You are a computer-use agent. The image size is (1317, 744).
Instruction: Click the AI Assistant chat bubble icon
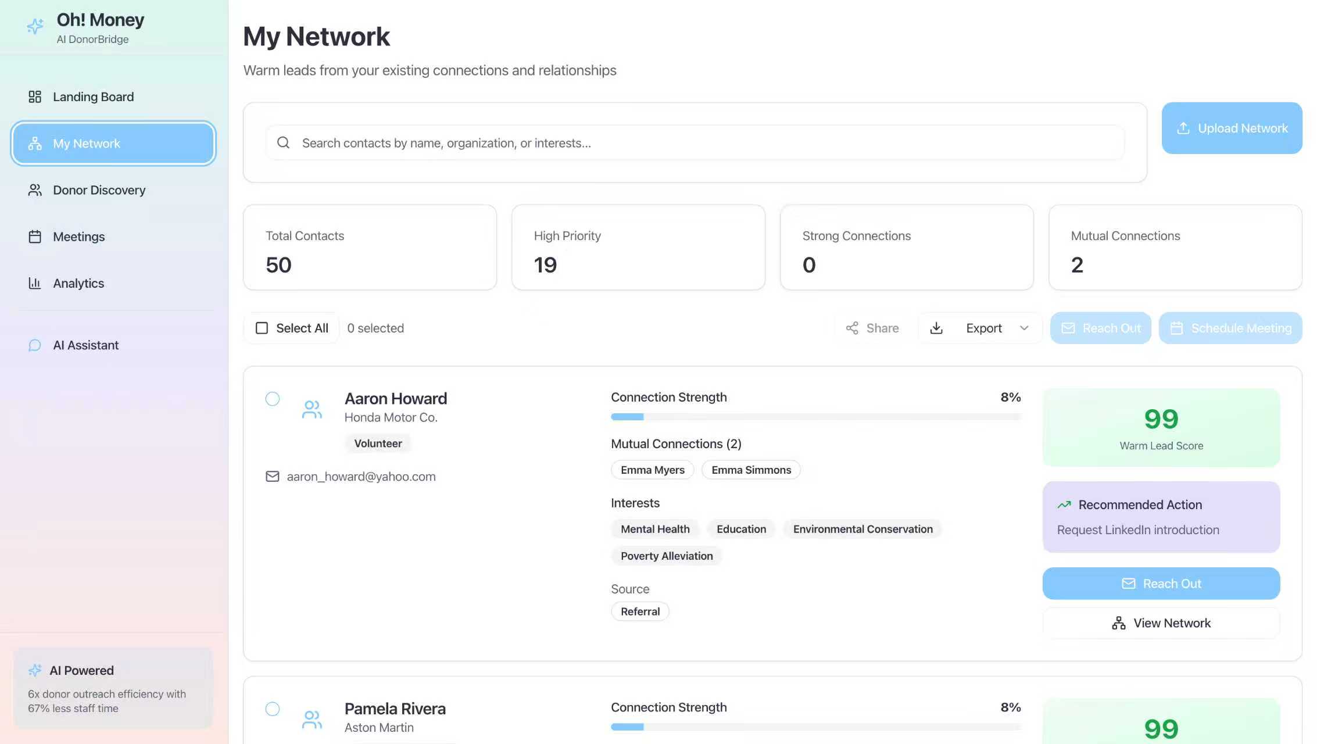35,345
